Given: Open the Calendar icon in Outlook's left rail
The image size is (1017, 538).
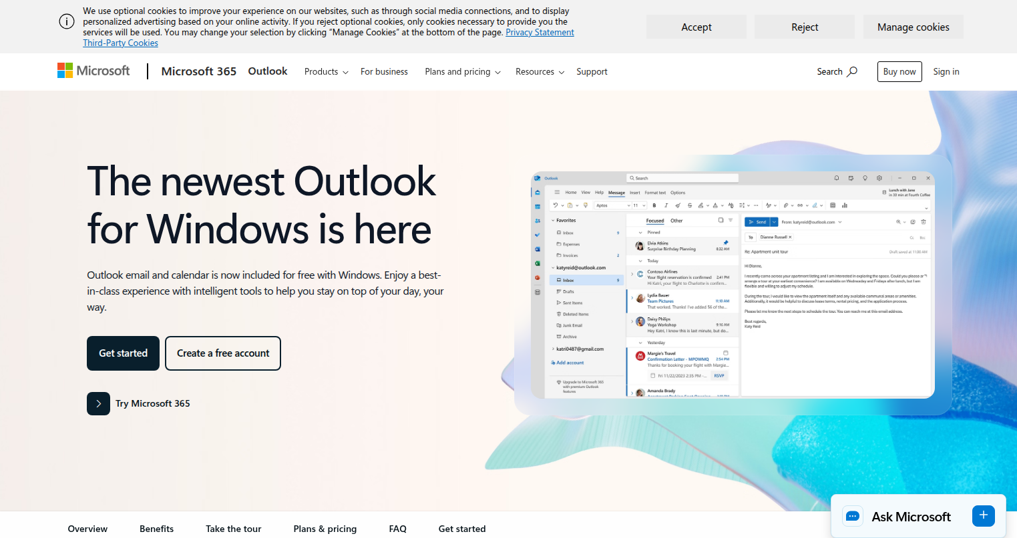Looking at the screenshot, I should coord(538,205).
